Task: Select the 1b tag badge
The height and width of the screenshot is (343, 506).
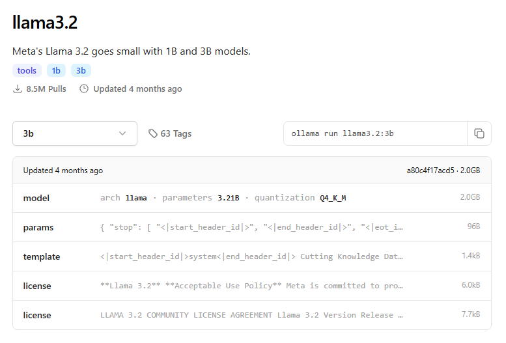Action: point(56,71)
